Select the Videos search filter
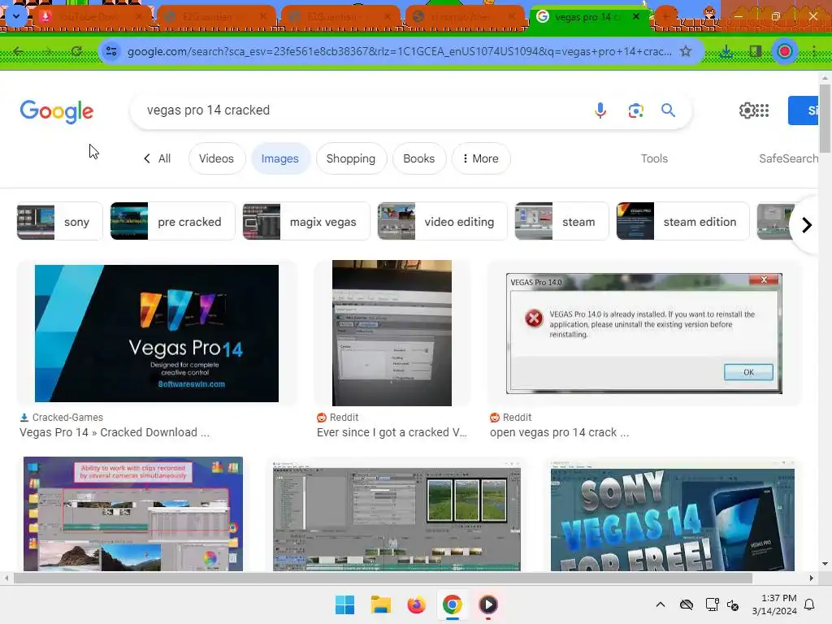832x624 pixels. click(216, 158)
